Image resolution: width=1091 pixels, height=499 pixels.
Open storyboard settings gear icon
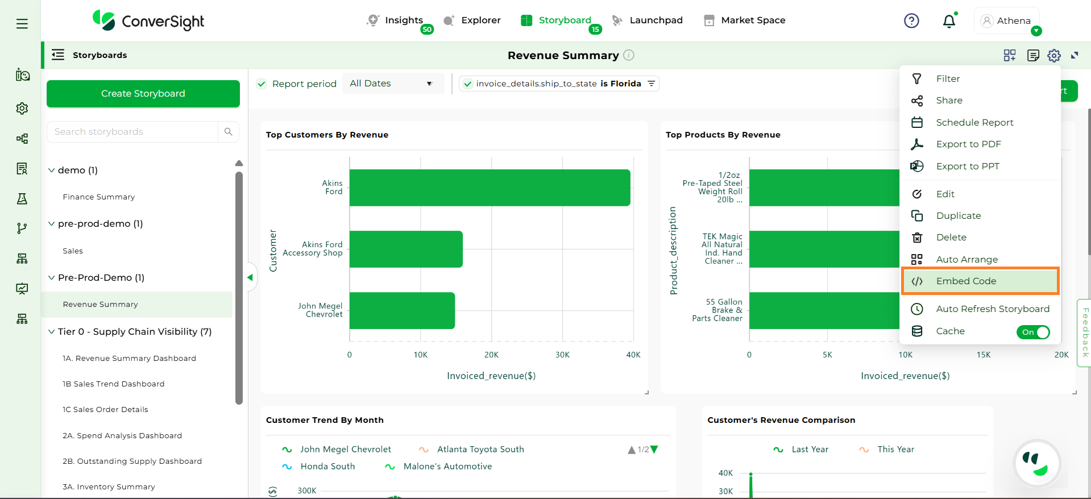click(1054, 55)
